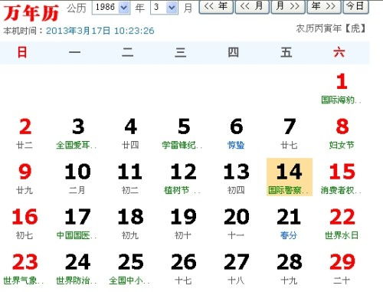Select date 17 marked 中国国医
The height and width of the screenshot is (292, 383).
77,223
